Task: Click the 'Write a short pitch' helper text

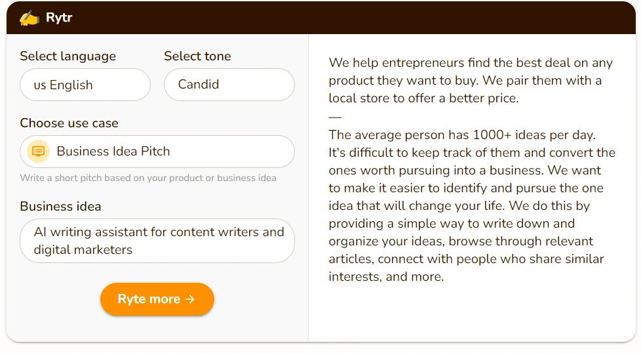Action: coord(148,178)
